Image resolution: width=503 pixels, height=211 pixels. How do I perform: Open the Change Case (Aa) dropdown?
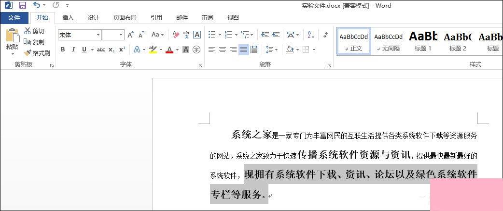tap(157, 35)
